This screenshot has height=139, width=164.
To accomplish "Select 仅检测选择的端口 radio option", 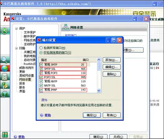I will point(41,53).
